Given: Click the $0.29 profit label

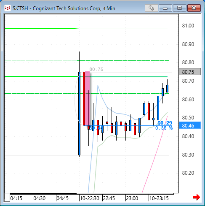Looking at the screenshot, I should tap(165, 123).
